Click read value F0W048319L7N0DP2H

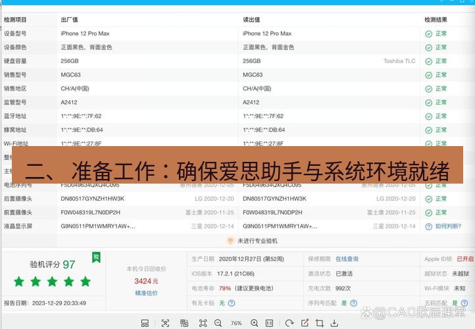[272, 213]
